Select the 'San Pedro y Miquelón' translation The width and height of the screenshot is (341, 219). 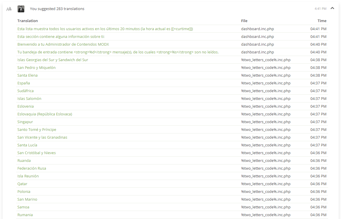36,67
